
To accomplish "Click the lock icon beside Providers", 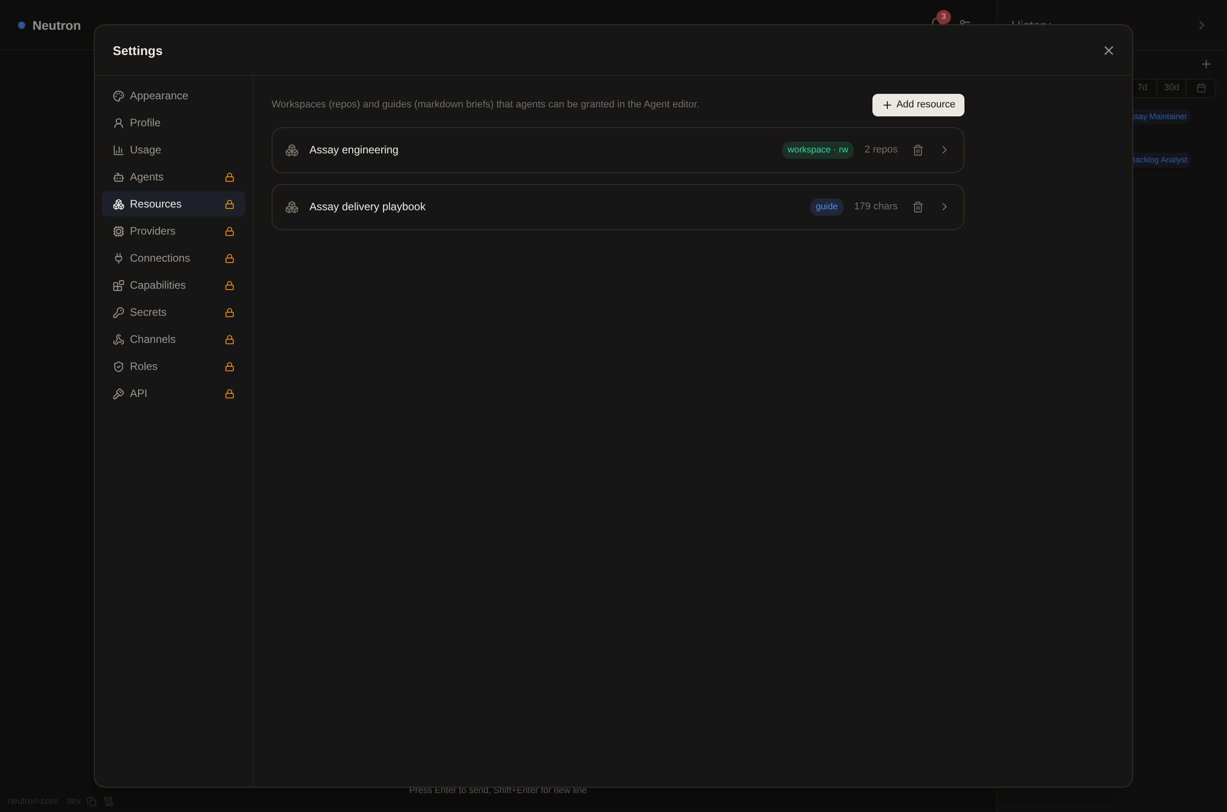I will pos(229,231).
